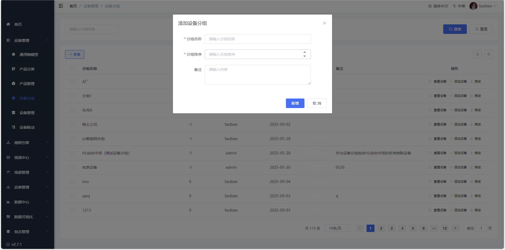Screen dimensions: 505x250
Task: Click the search toggle icon above the table
Action: (477, 54)
